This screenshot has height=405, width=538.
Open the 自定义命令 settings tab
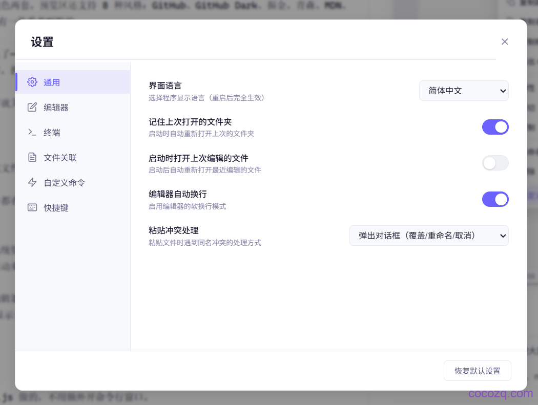tap(73, 182)
